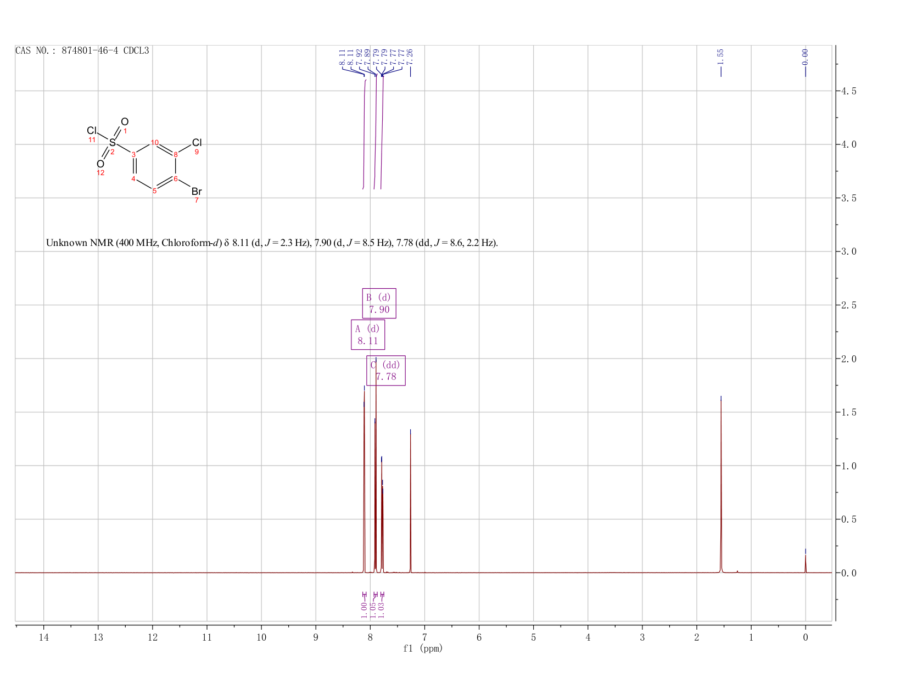Click the 5 tick label on ppm axis
The height and width of the screenshot is (700, 906).
534,637
